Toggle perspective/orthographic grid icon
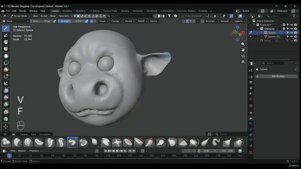 tap(243, 61)
